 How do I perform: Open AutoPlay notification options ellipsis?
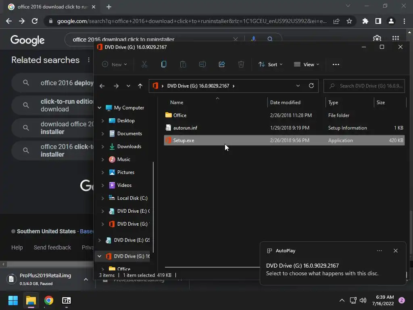coord(379,251)
